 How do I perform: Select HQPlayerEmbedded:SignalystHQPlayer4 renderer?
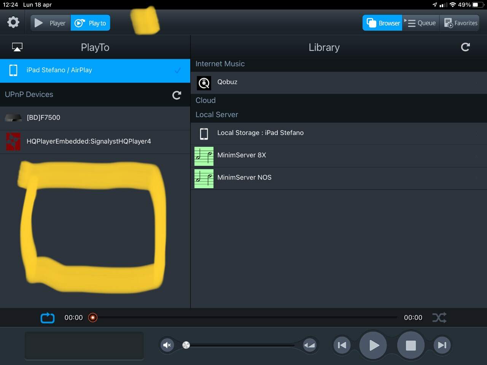coord(95,141)
